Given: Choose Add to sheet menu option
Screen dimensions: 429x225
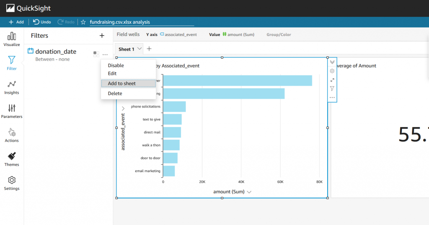Looking at the screenshot, I should [128, 83].
